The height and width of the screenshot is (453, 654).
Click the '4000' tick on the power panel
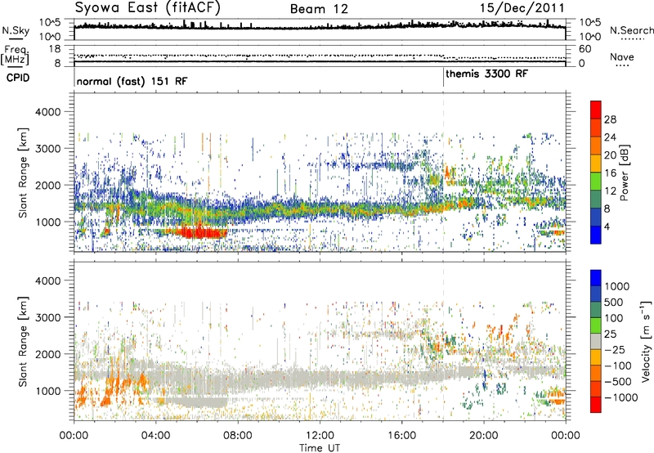(x=47, y=112)
